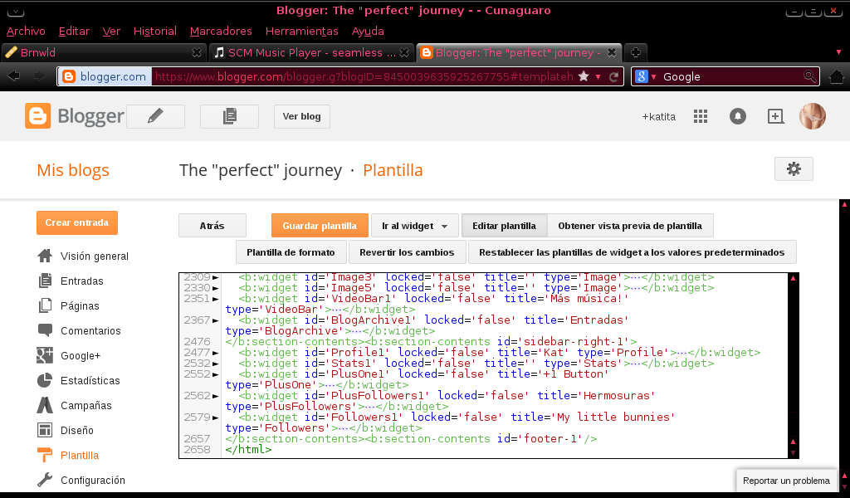Open the Marcadores menu
Screen dimensions: 850x498
click(x=221, y=31)
